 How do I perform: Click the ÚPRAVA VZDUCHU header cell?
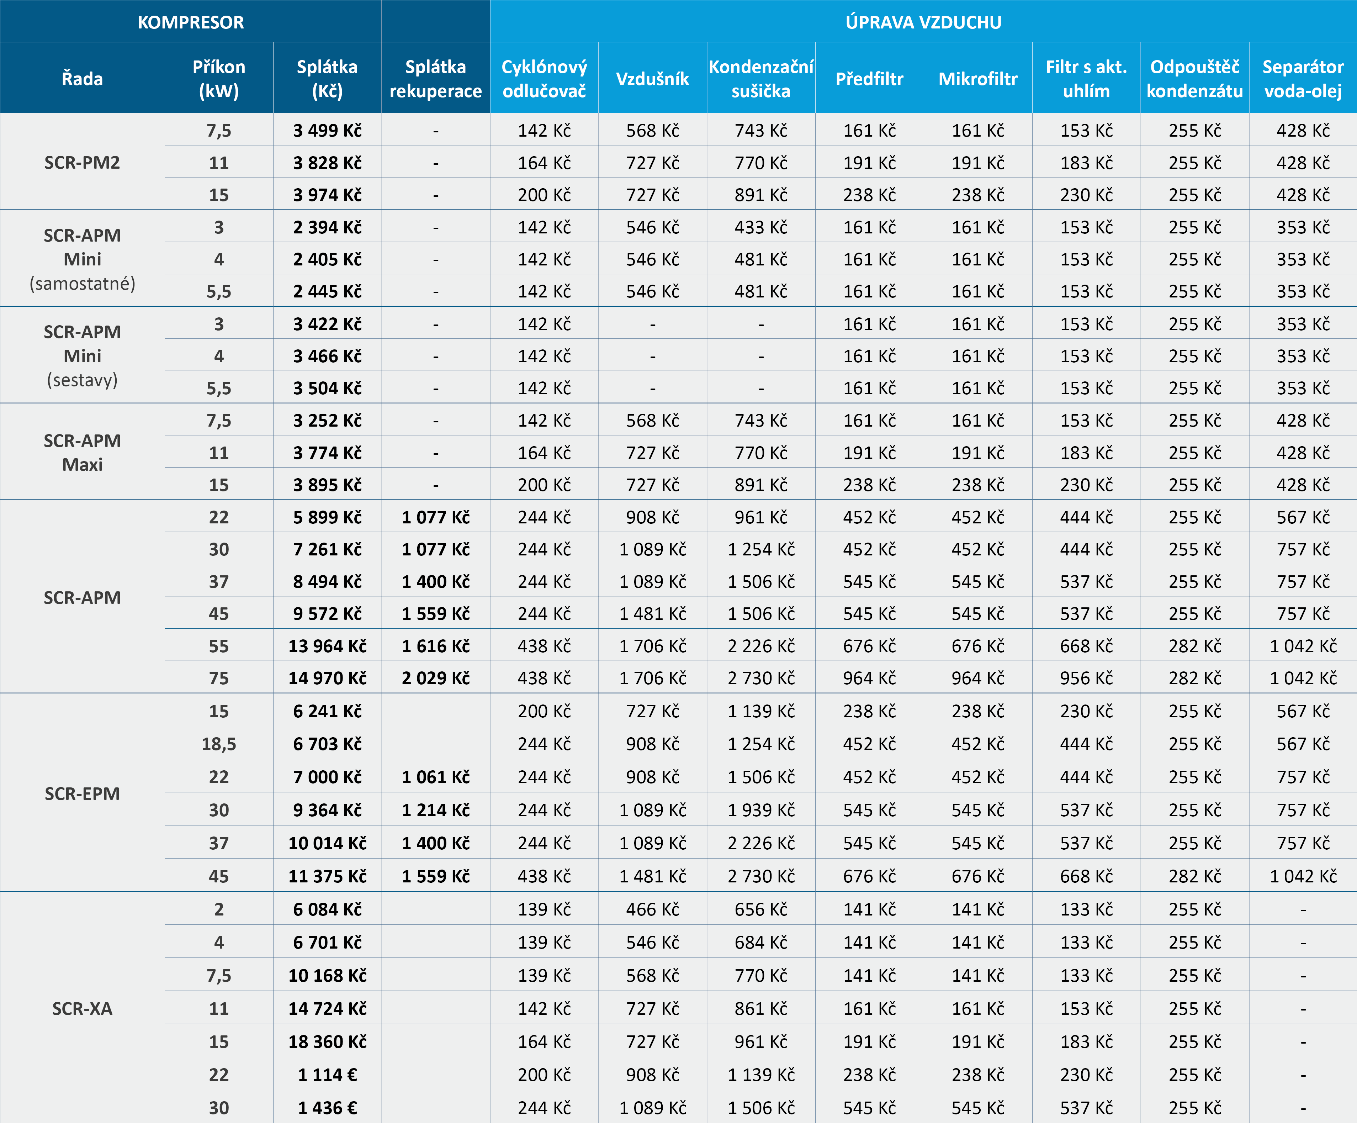click(x=923, y=22)
